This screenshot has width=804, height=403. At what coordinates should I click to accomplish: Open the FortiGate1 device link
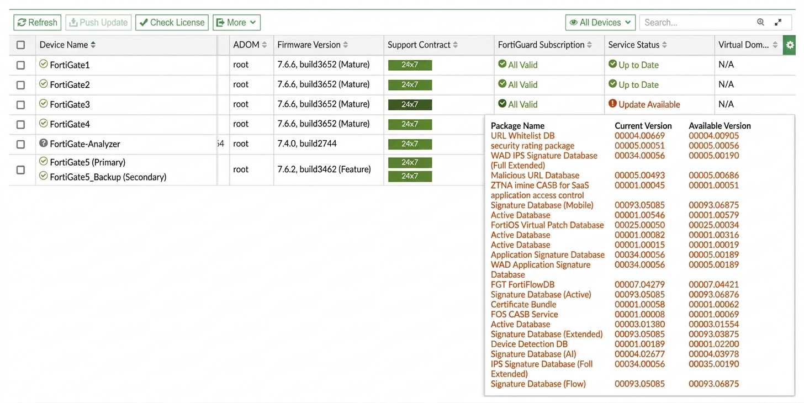pyautogui.click(x=70, y=65)
